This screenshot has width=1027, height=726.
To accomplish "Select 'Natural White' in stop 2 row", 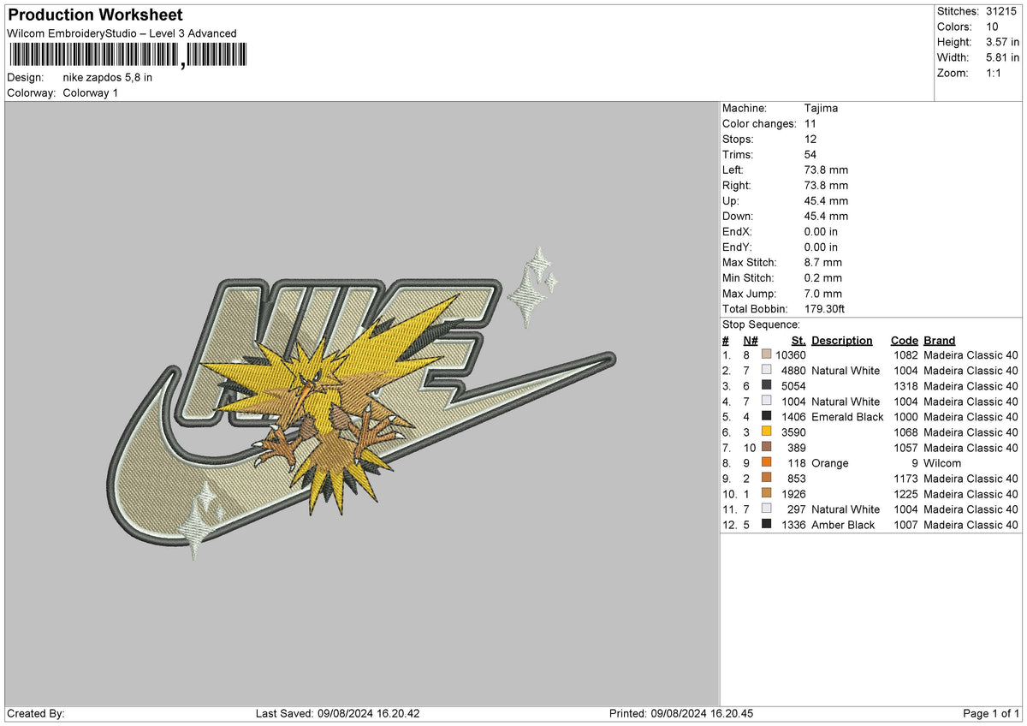I will click(x=846, y=371).
